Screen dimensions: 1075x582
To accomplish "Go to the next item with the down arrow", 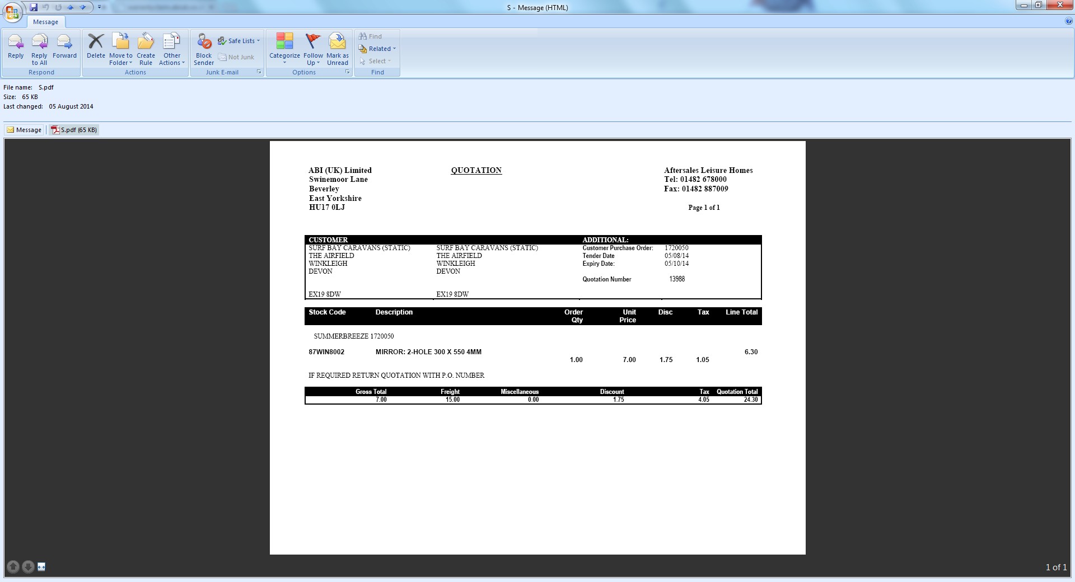I will pos(83,7).
